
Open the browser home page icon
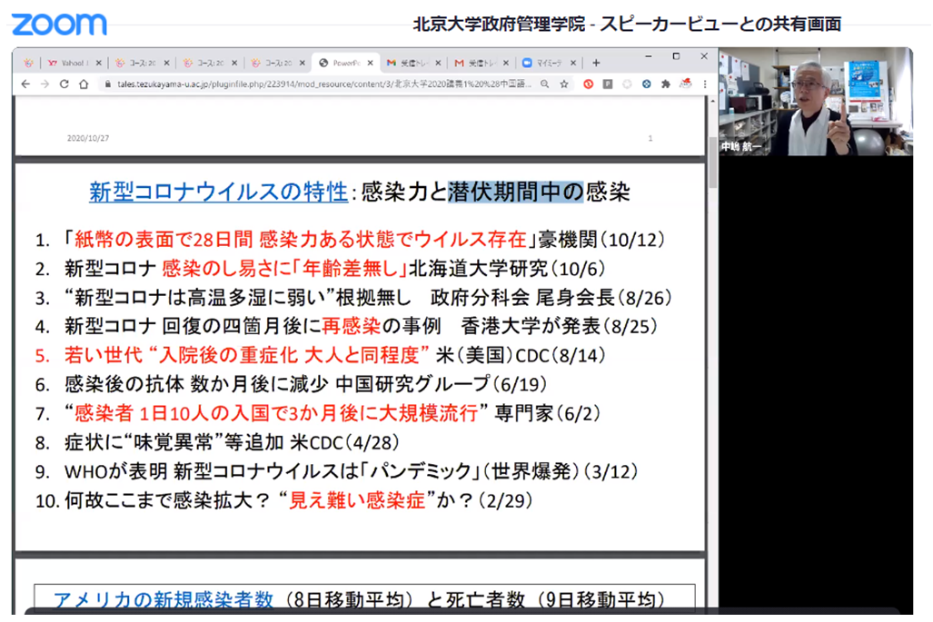click(84, 84)
